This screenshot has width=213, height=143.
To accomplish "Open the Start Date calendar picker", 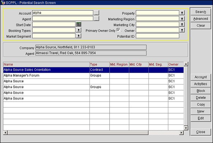I will (x=79, y=25).
